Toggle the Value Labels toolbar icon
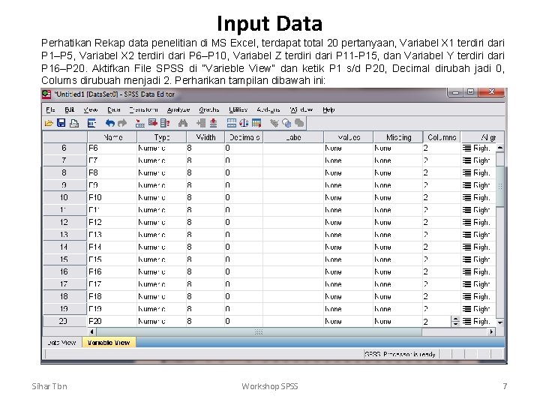The width and height of the screenshot is (540, 405). pos(274,123)
